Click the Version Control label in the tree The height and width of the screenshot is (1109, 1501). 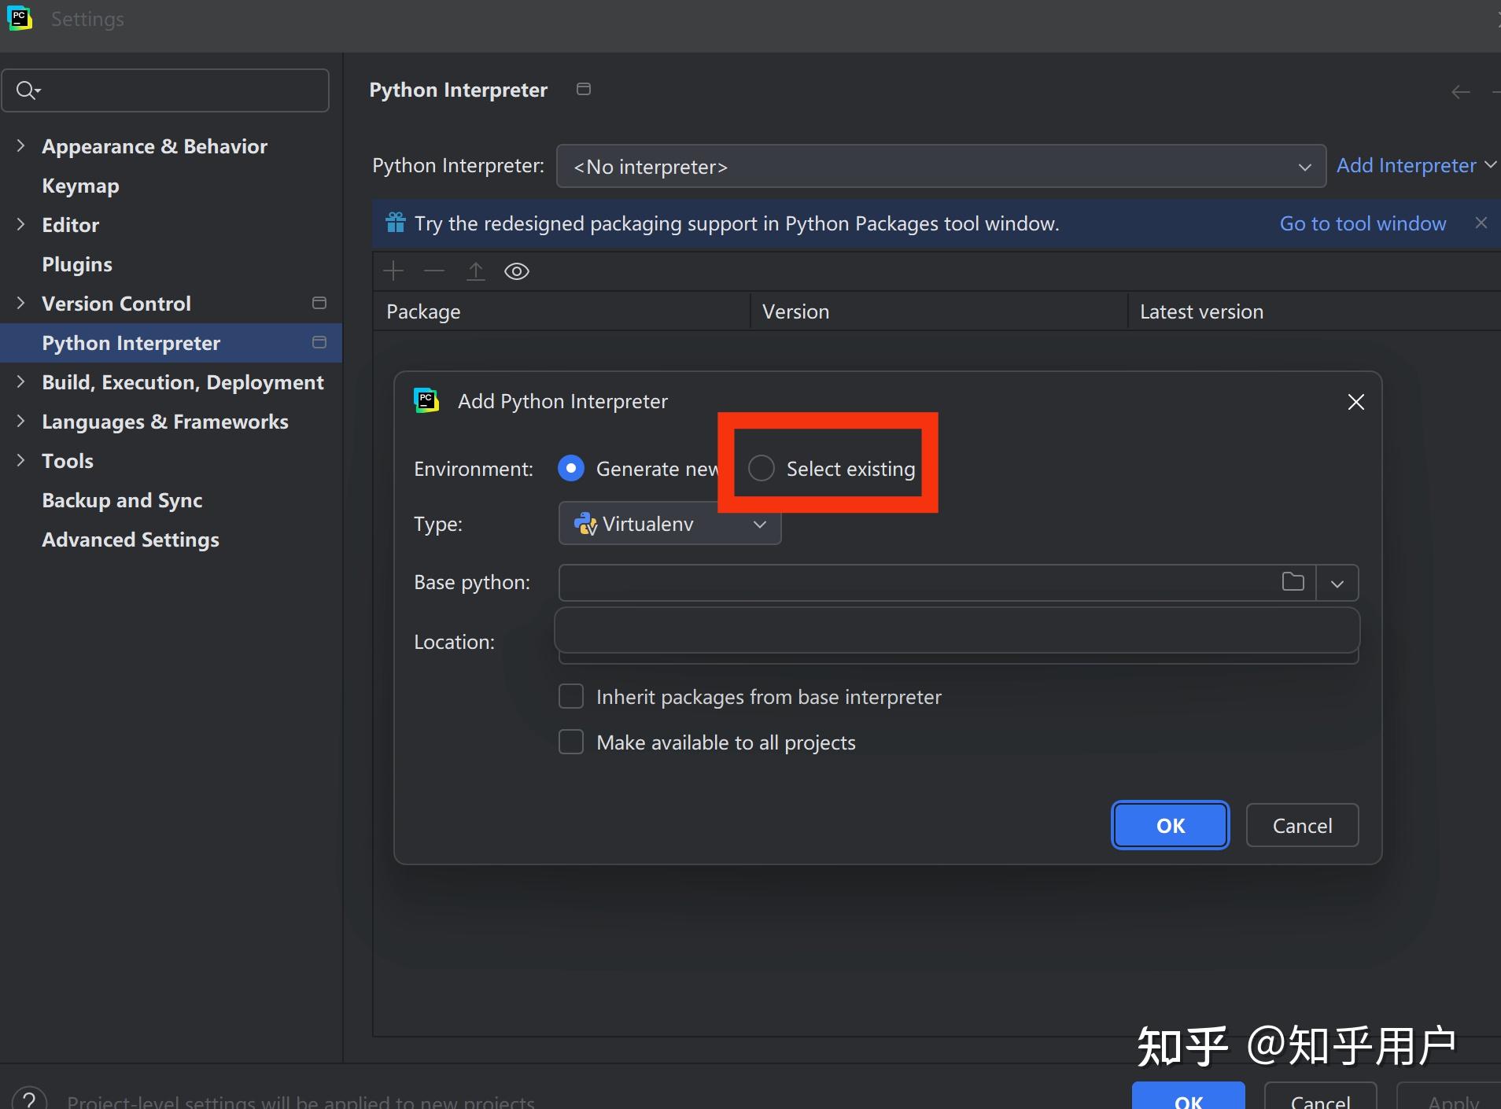tap(116, 304)
